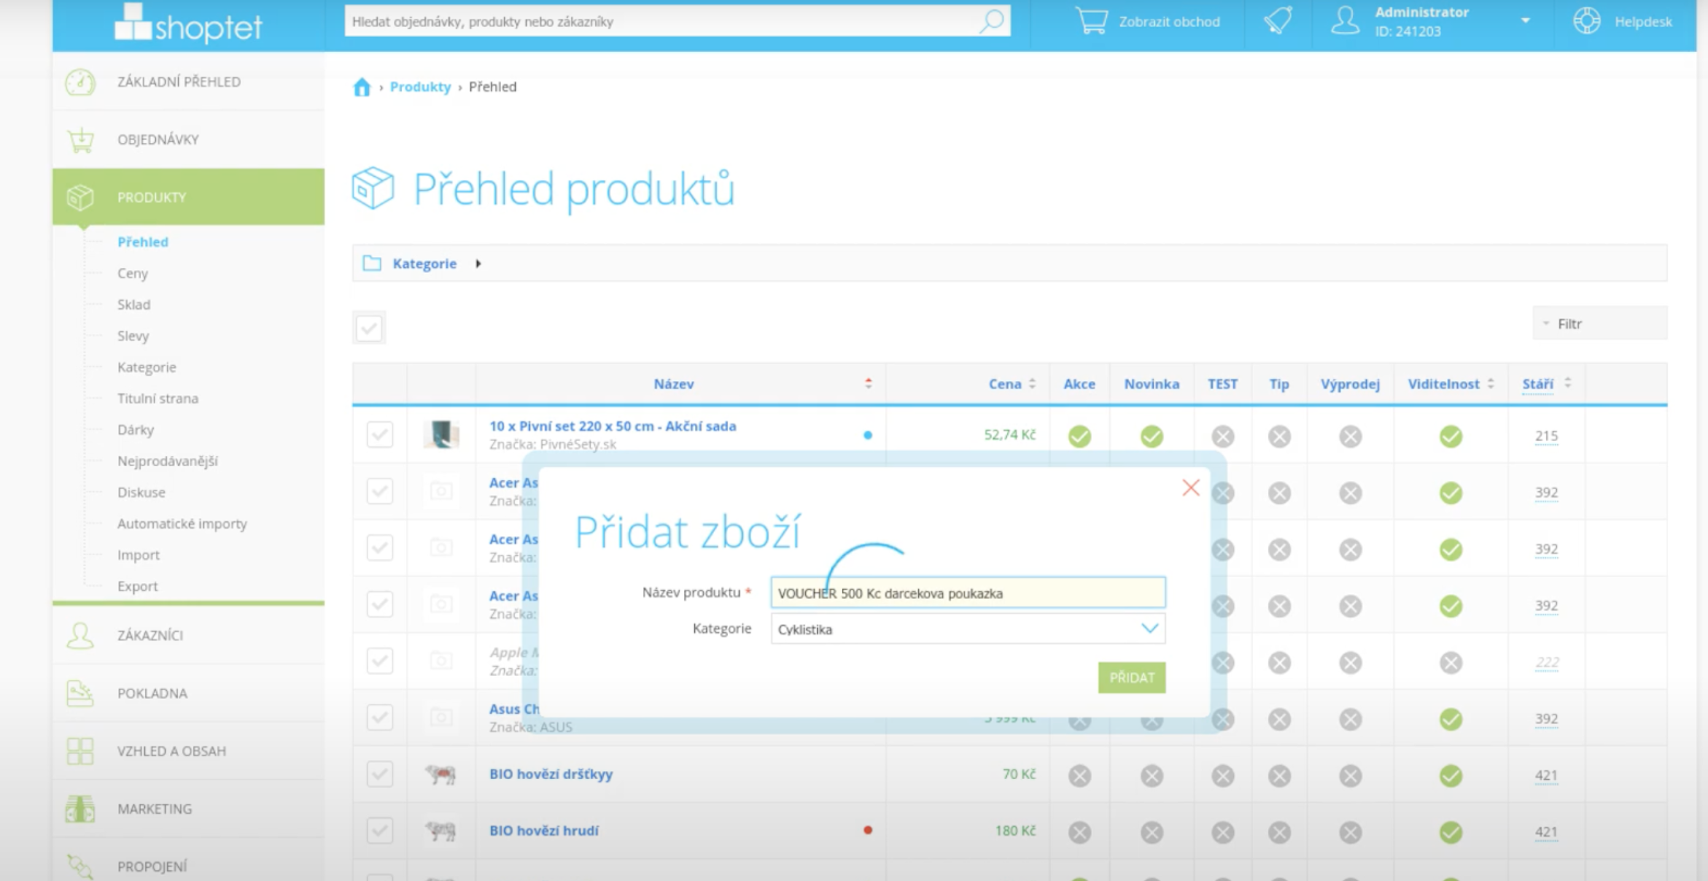Viewport: 1708px width, 881px height.
Task: Check the first Acer As row checkbox
Action: tap(380, 491)
